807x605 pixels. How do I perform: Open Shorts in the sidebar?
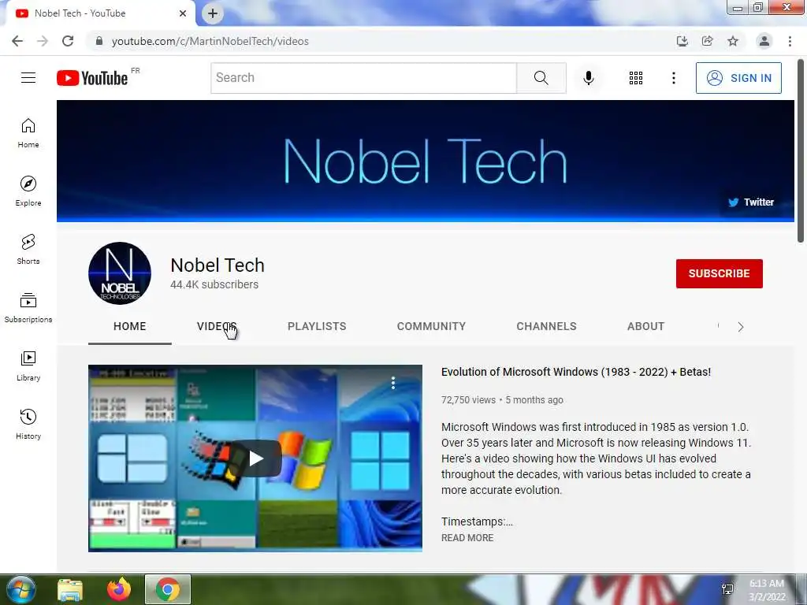pos(28,250)
